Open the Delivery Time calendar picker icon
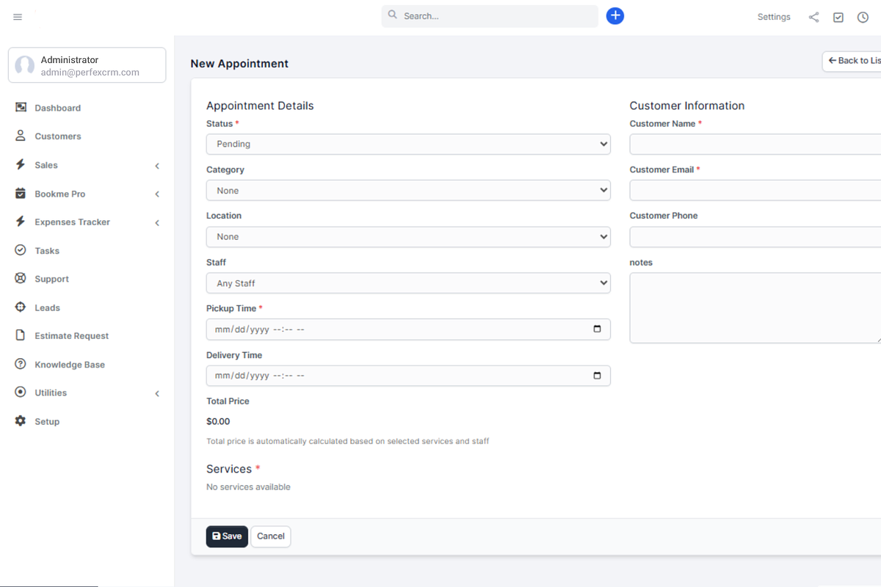881x587 pixels. (597, 376)
